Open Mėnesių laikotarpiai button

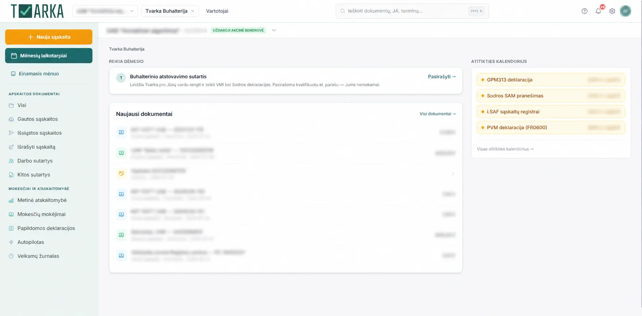[x=49, y=56]
